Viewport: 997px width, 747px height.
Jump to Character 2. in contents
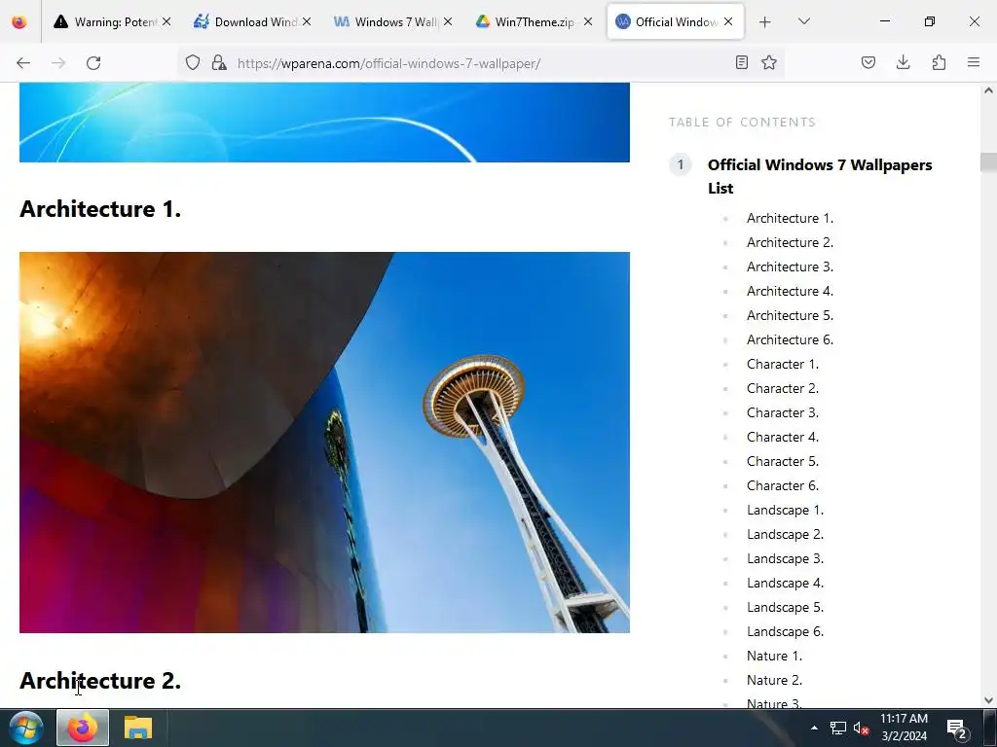783,388
